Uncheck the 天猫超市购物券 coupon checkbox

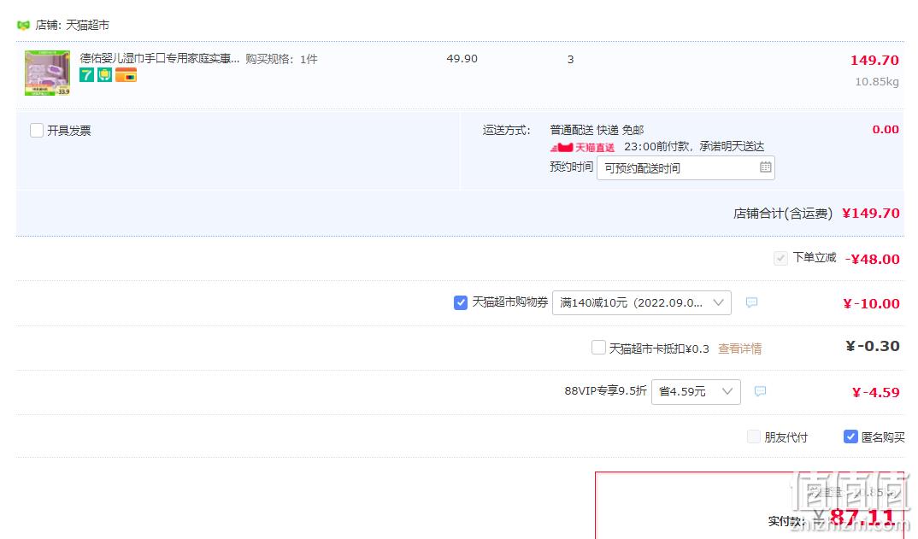(x=461, y=302)
